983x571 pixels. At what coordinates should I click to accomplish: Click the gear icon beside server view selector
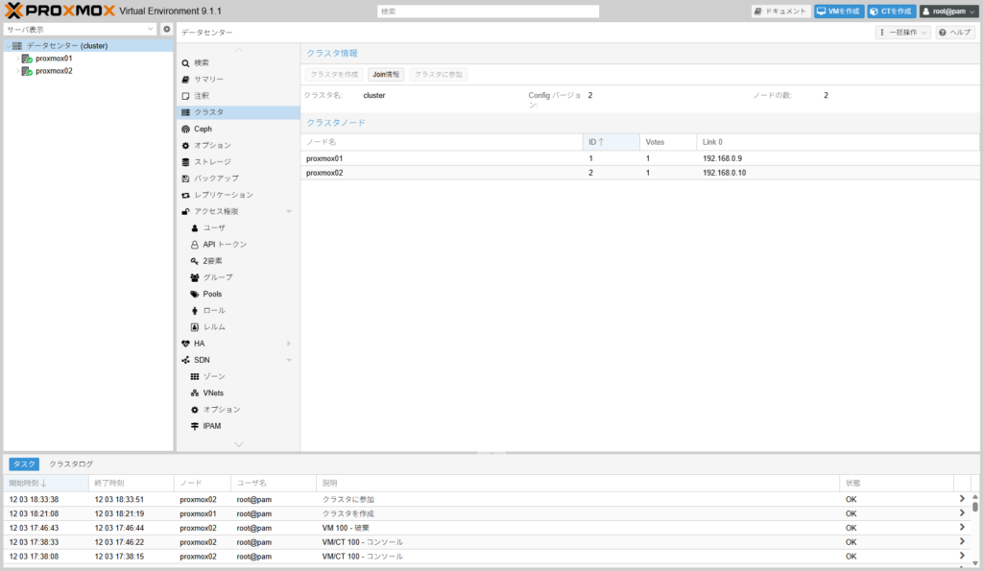click(x=166, y=30)
